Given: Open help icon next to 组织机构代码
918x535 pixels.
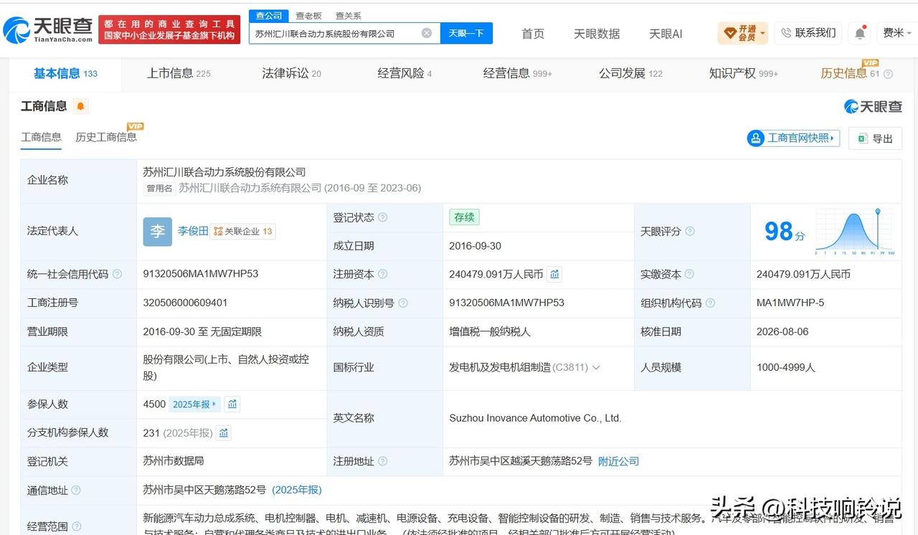Looking at the screenshot, I should [711, 303].
